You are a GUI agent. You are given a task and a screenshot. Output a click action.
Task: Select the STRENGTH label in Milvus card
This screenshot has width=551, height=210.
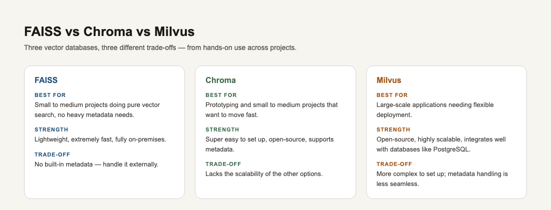393,129
